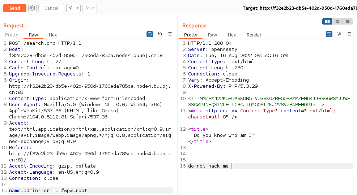Switch Response view to Raw tab
The image size is (357, 195).
pyautogui.click(x=212, y=35)
